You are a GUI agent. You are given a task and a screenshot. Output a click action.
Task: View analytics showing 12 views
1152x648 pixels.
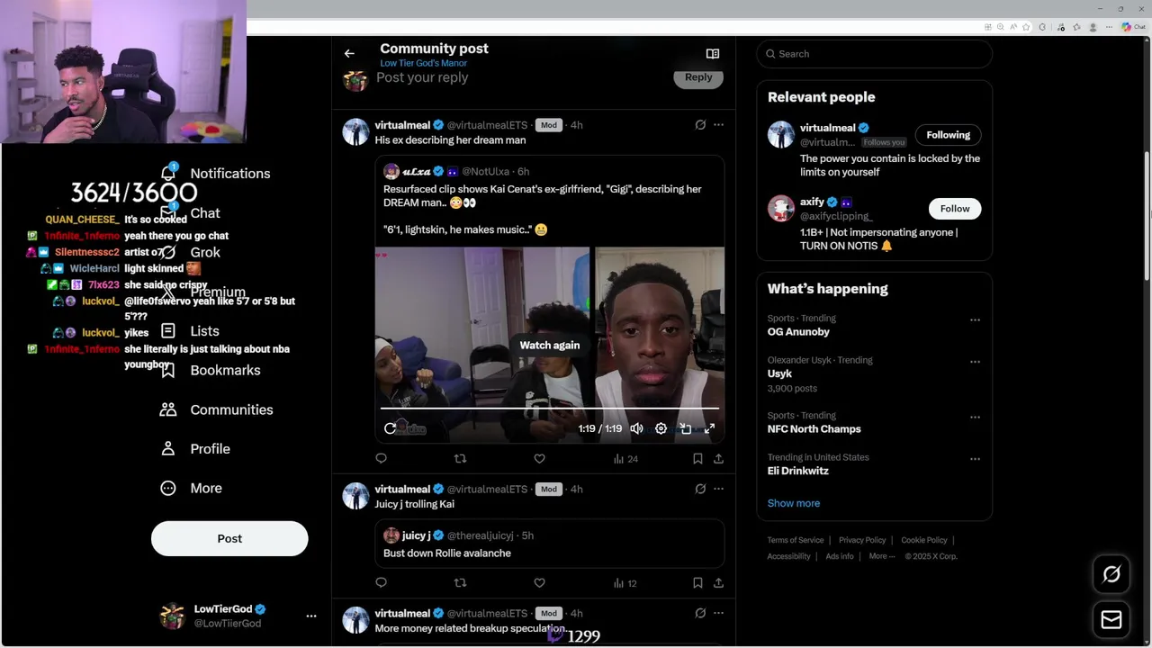pyautogui.click(x=625, y=583)
